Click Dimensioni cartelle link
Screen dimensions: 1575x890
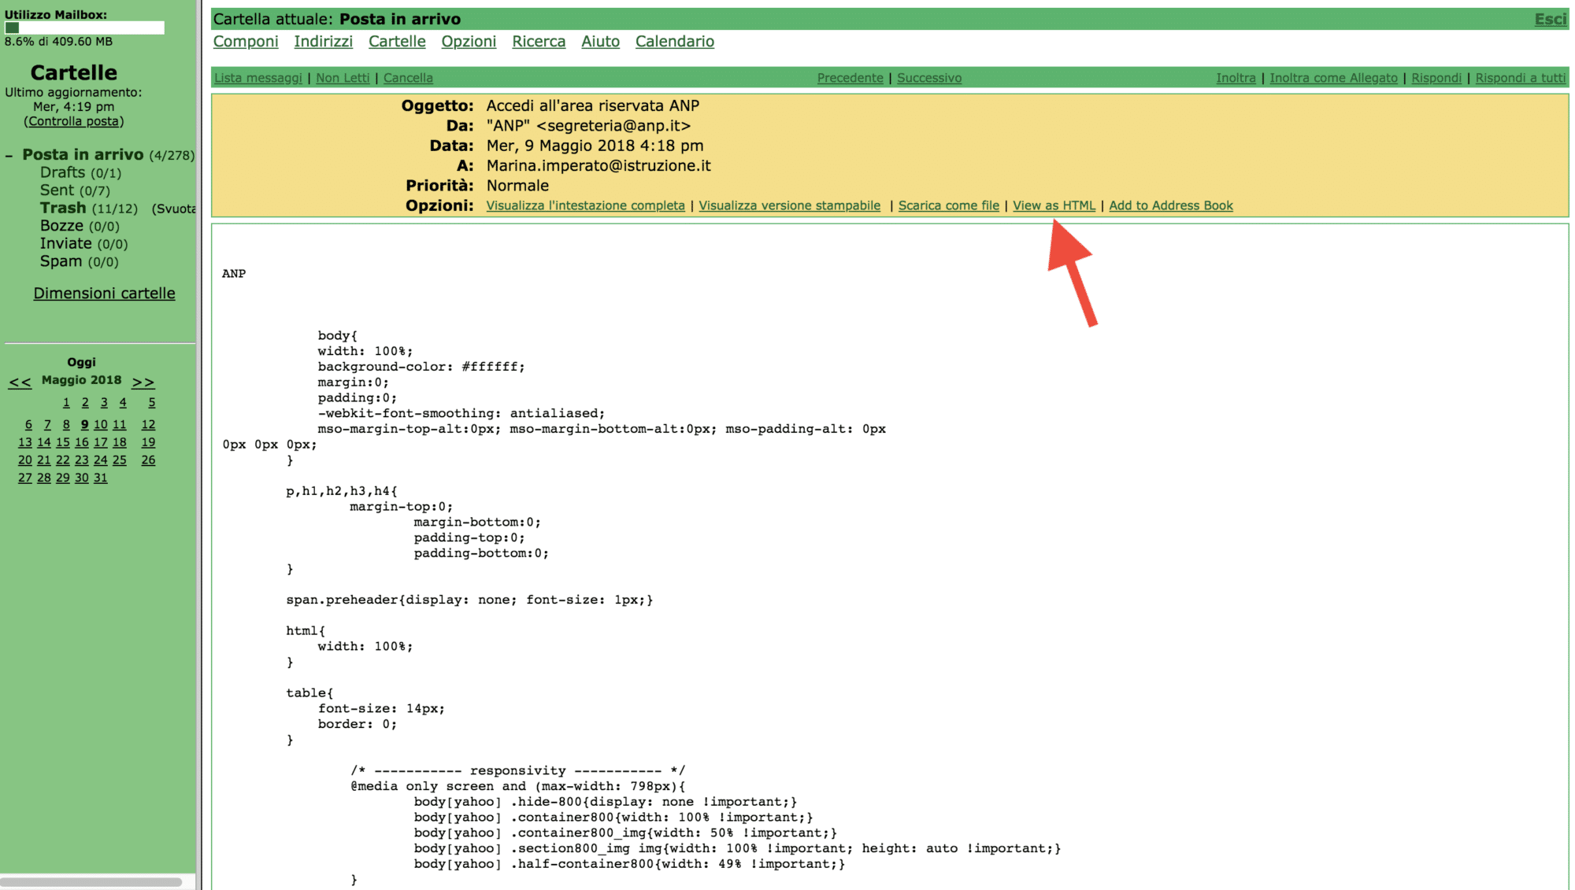tap(104, 294)
